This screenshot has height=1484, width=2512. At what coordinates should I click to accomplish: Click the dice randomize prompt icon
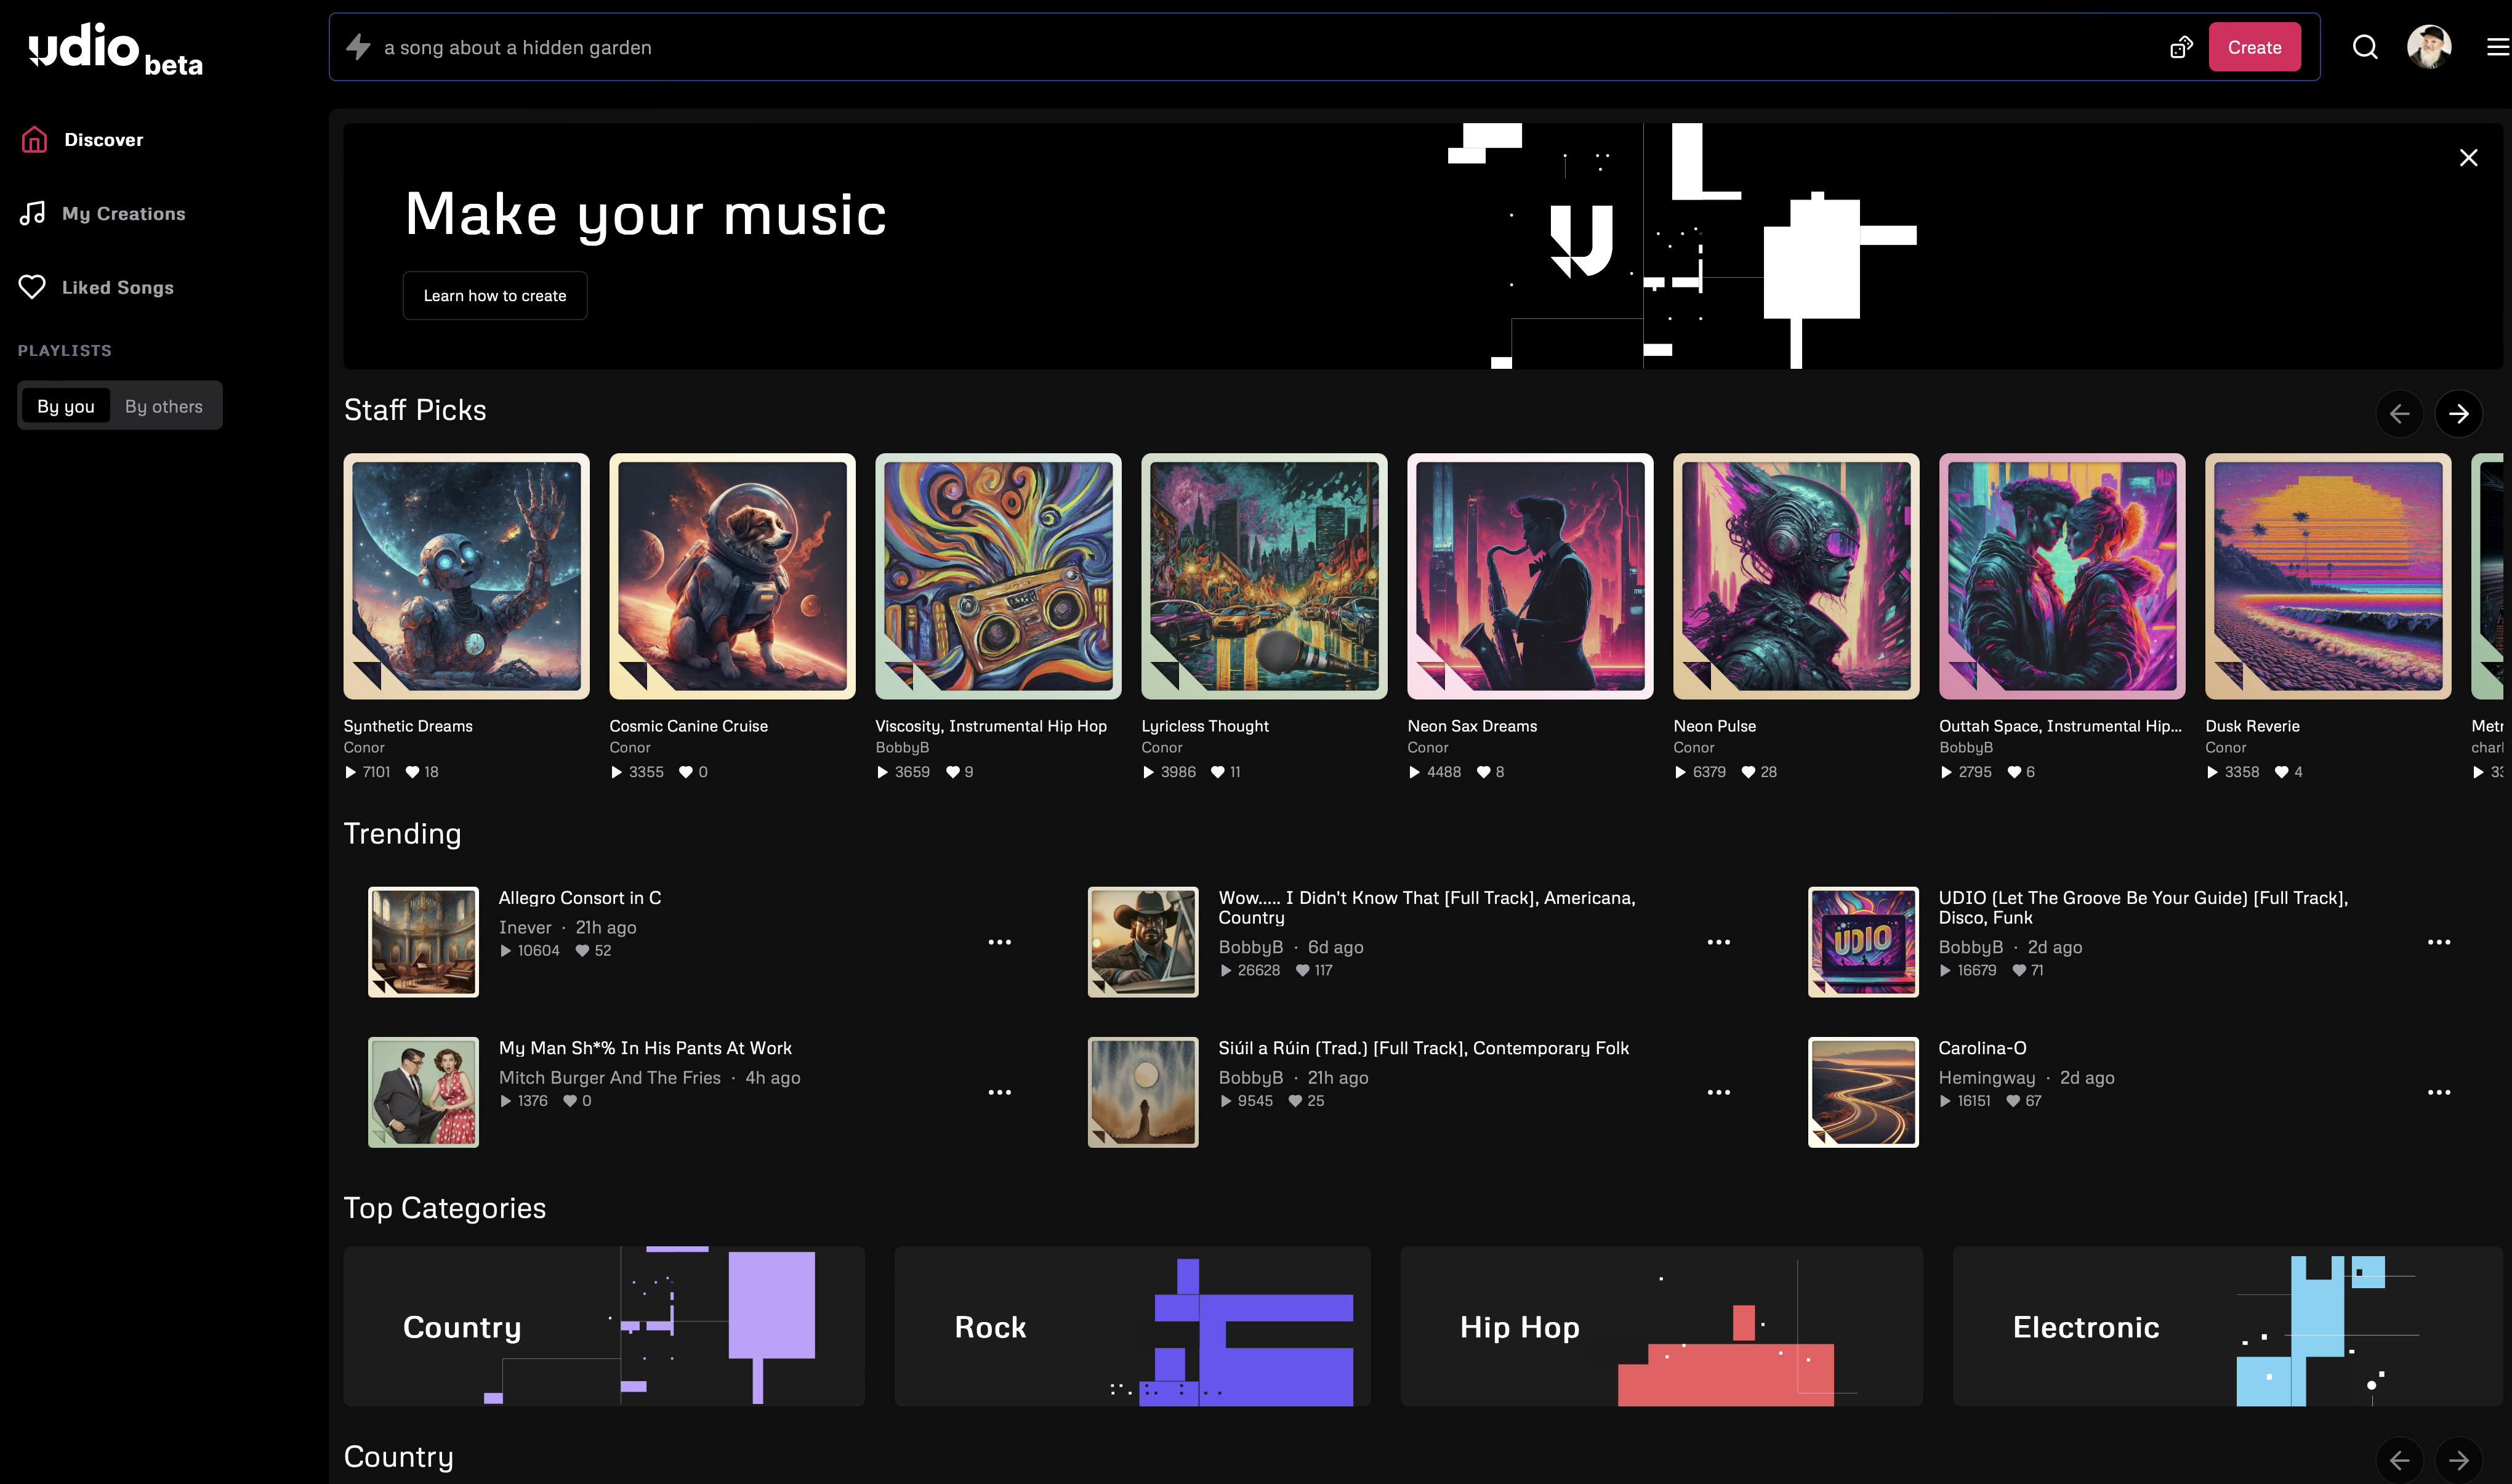pyautogui.click(x=2181, y=47)
